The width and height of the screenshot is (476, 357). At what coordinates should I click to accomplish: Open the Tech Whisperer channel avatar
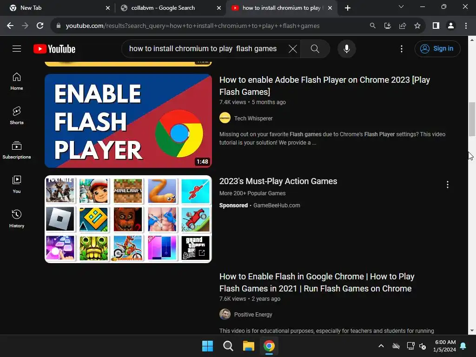tap(225, 118)
